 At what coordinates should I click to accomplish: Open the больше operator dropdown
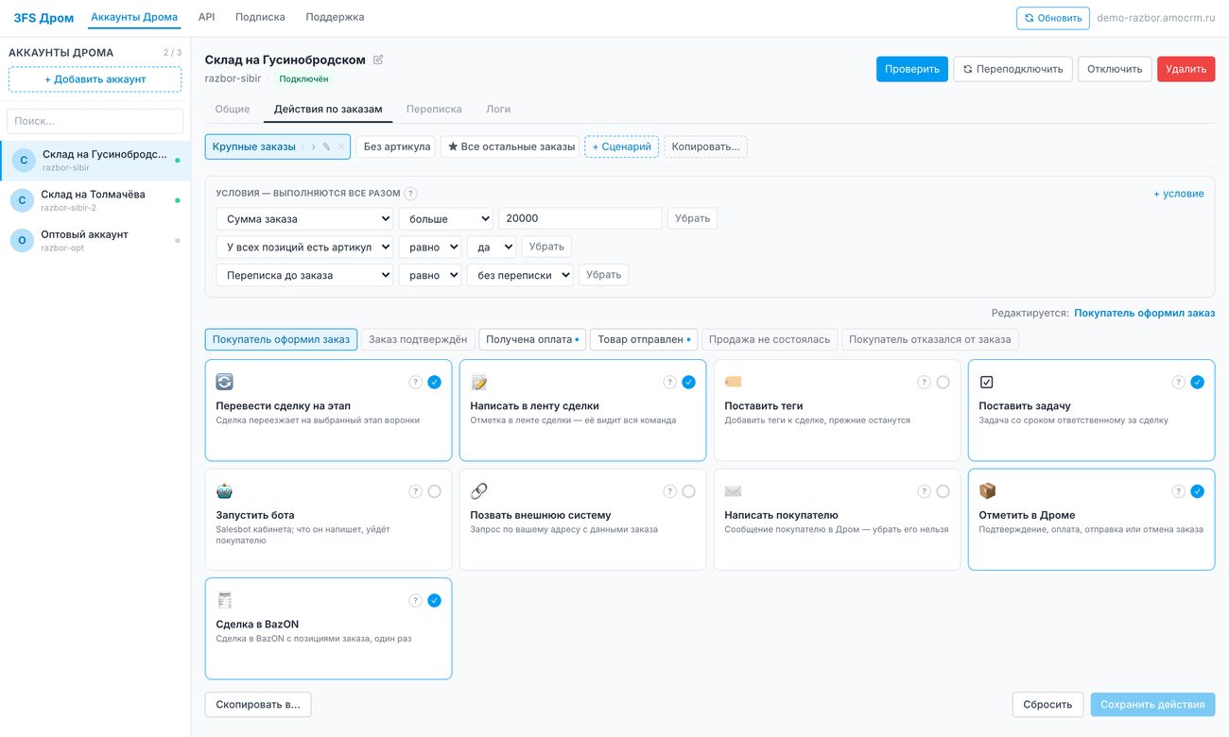[445, 218]
